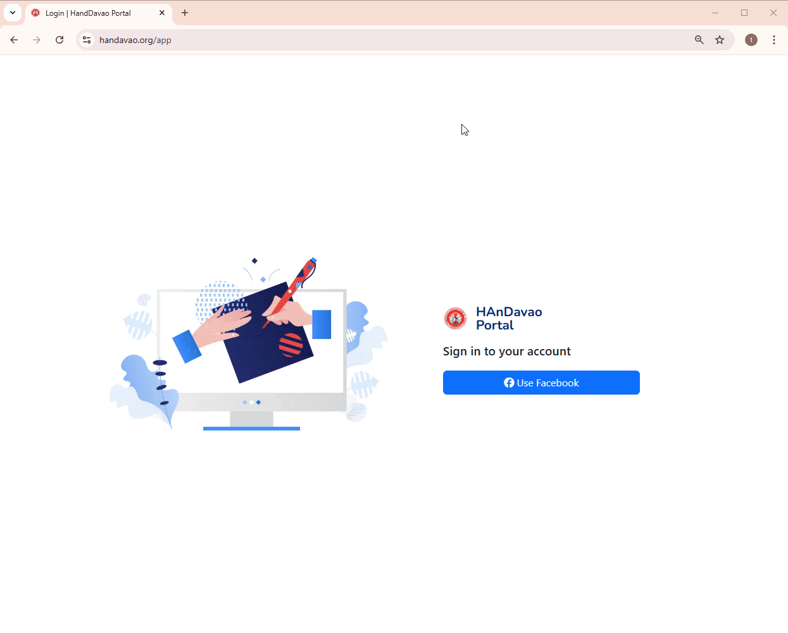Reload the page with the refresh icon

59,40
